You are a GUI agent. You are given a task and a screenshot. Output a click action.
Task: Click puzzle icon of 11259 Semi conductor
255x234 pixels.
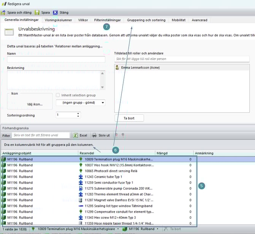point(81,182)
